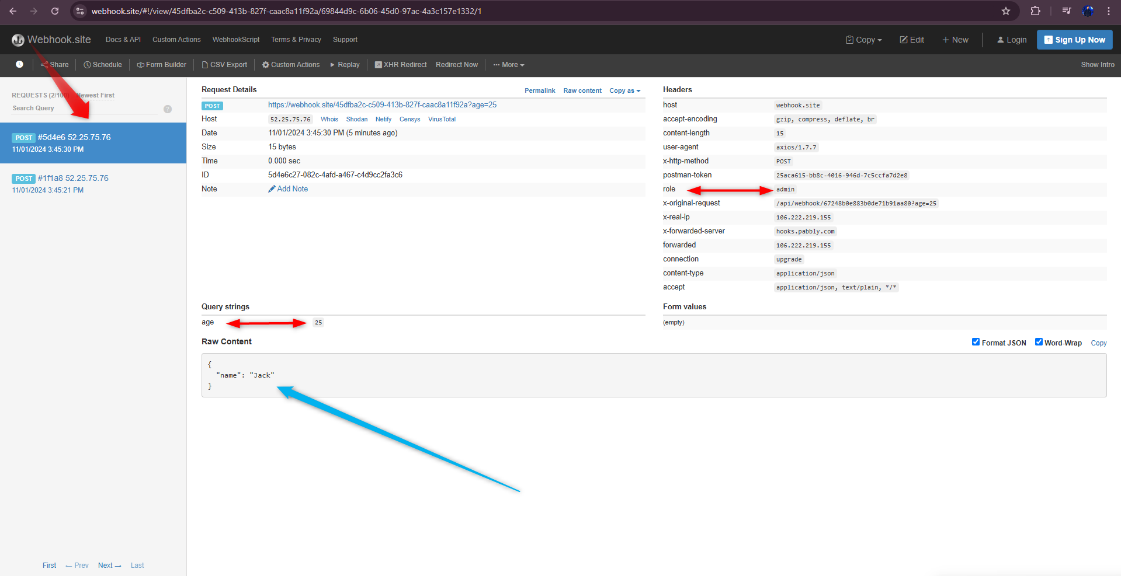Open WebhookScript menu item

(x=236, y=40)
